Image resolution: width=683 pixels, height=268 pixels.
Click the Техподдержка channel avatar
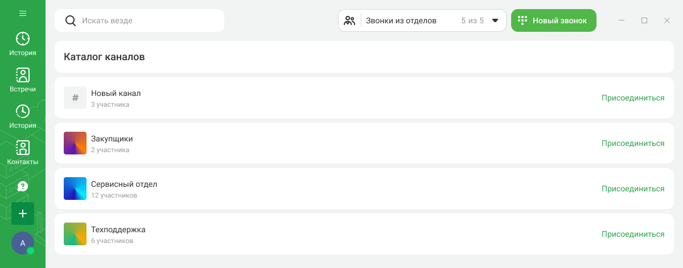click(75, 234)
